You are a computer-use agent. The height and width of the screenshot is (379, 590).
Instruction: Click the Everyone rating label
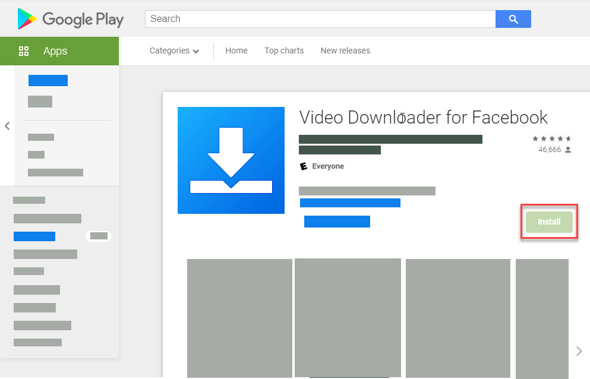pyautogui.click(x=328, y=166)
